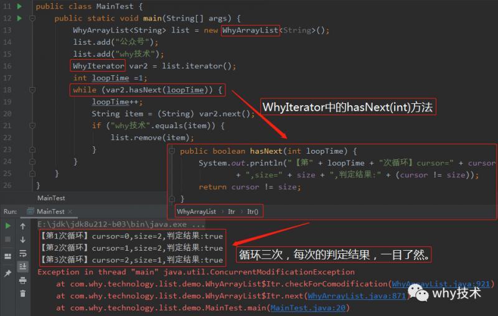Click fold end marker on line 24
498x316 pixels.
(x=32, y=162)
